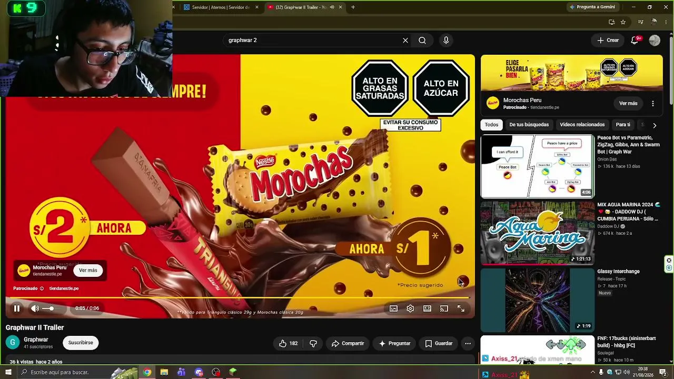
Task: Open video player settings gear
Action: pyautogui.click(x=410, y=308)
